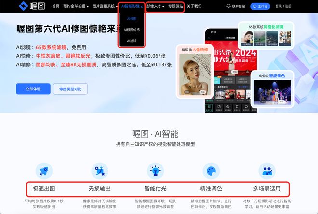Open the 联系客服 link

coord(236,6)
